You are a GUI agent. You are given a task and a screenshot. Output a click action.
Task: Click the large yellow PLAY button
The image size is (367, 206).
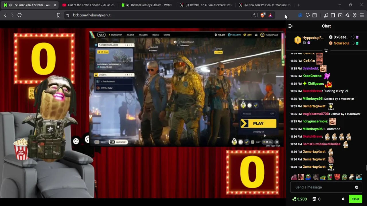coord(258,123)
